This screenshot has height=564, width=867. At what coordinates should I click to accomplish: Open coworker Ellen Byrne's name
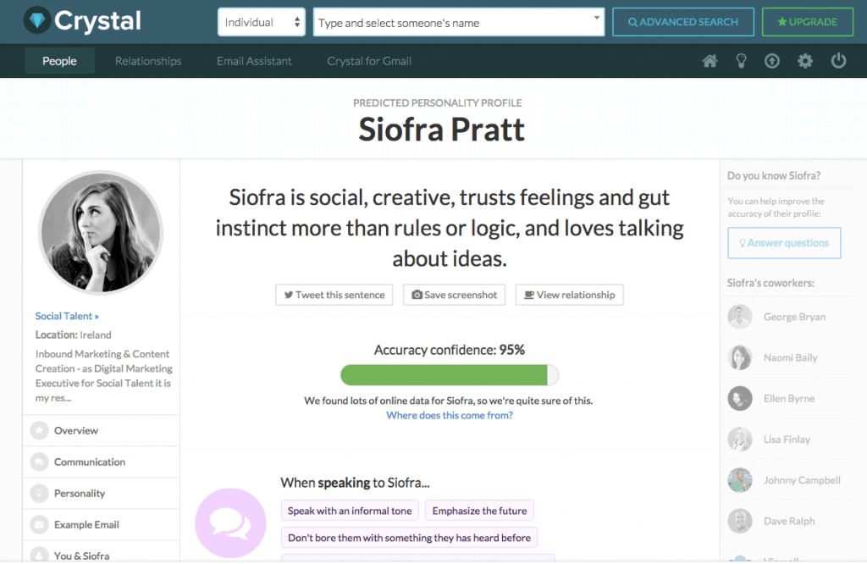click(x=789, y=399)
